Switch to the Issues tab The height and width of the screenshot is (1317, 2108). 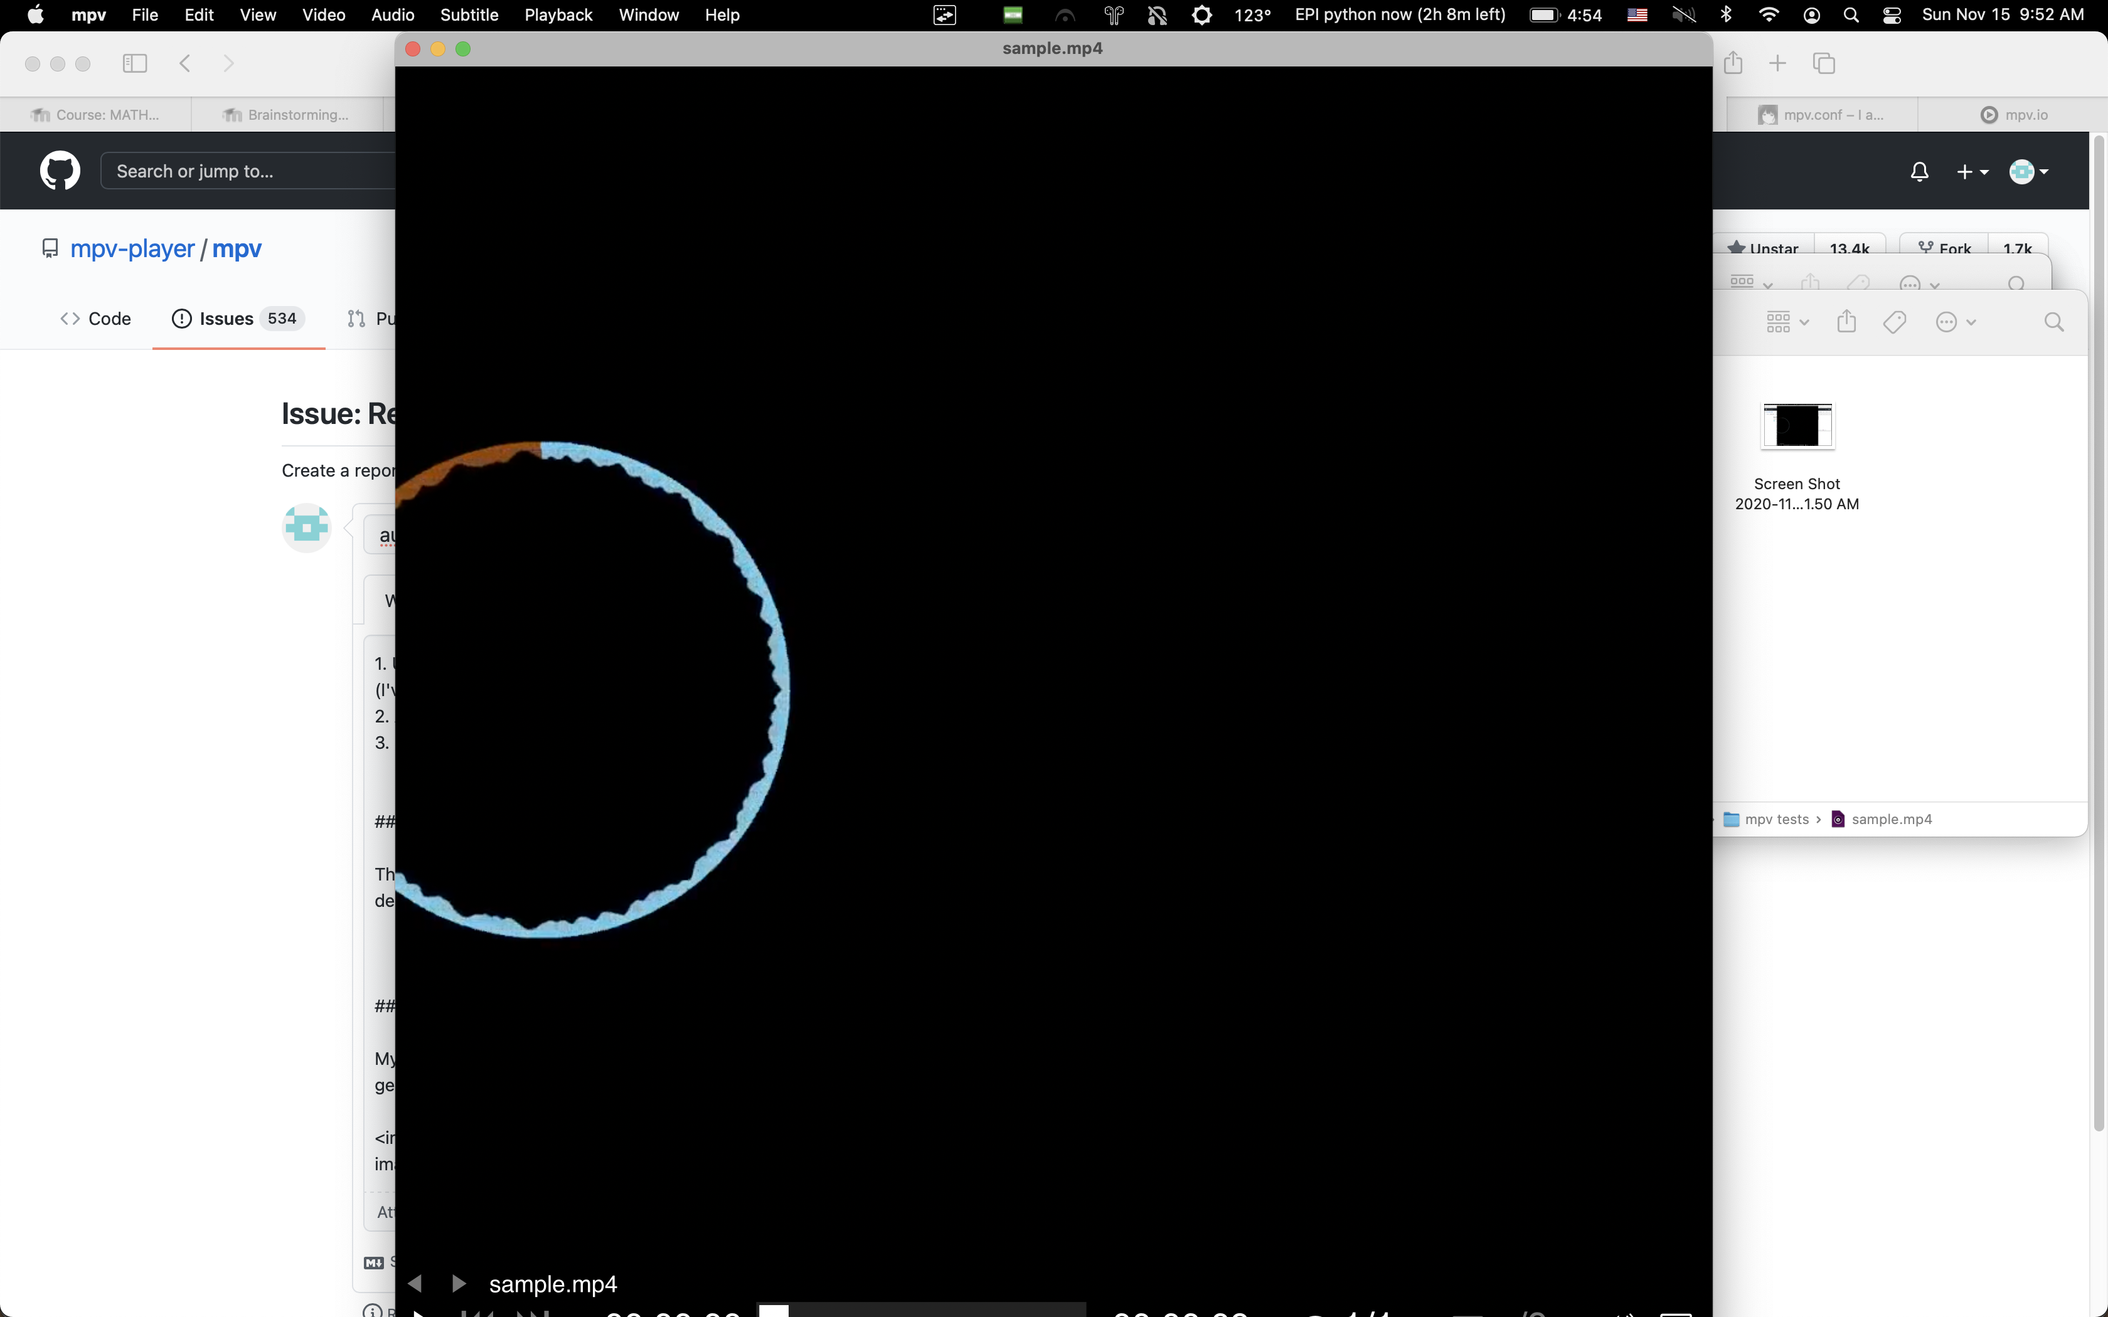[x=238, y=319]
